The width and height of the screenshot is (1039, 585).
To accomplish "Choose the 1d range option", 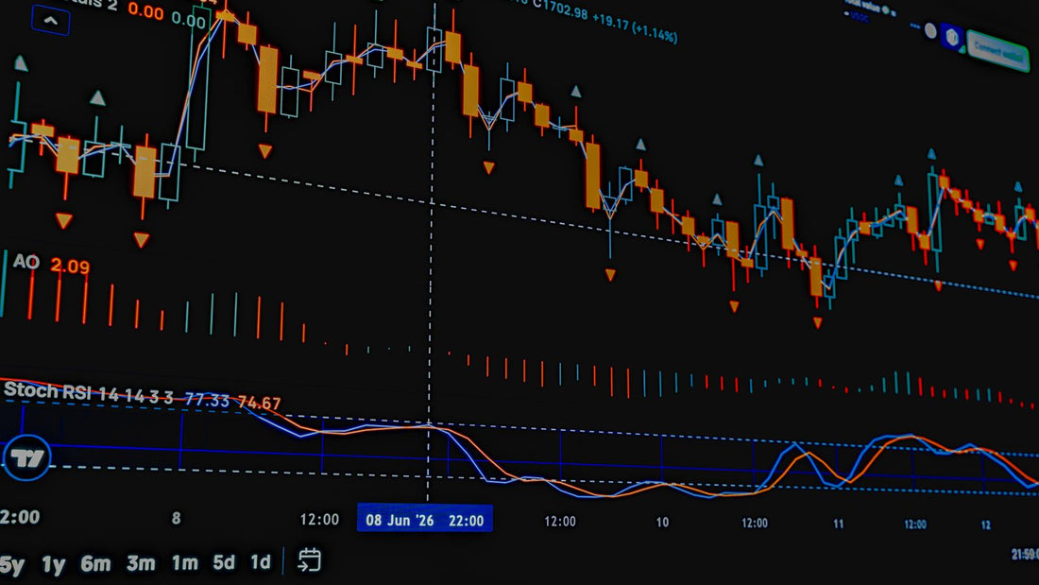I will tap(261, 561).
